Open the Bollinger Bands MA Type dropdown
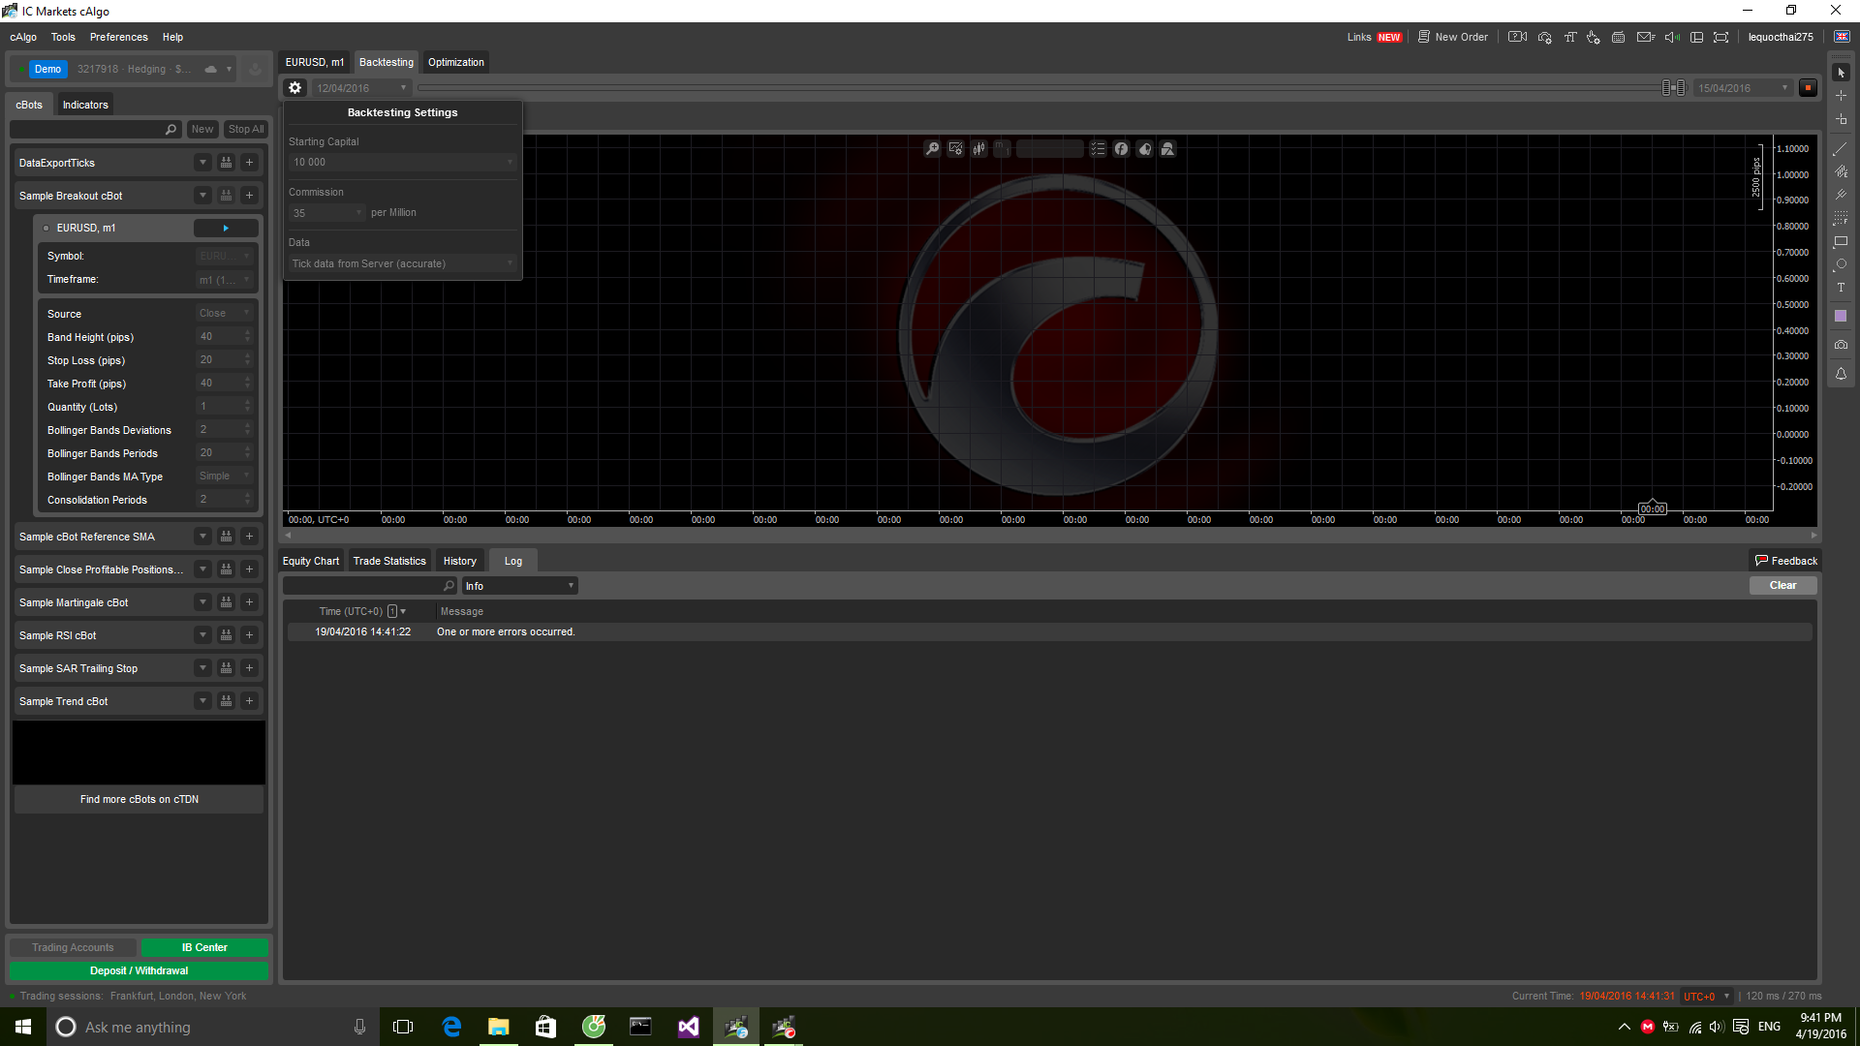This screenshot has height=1046, width=1860. [x=224, y=477]
